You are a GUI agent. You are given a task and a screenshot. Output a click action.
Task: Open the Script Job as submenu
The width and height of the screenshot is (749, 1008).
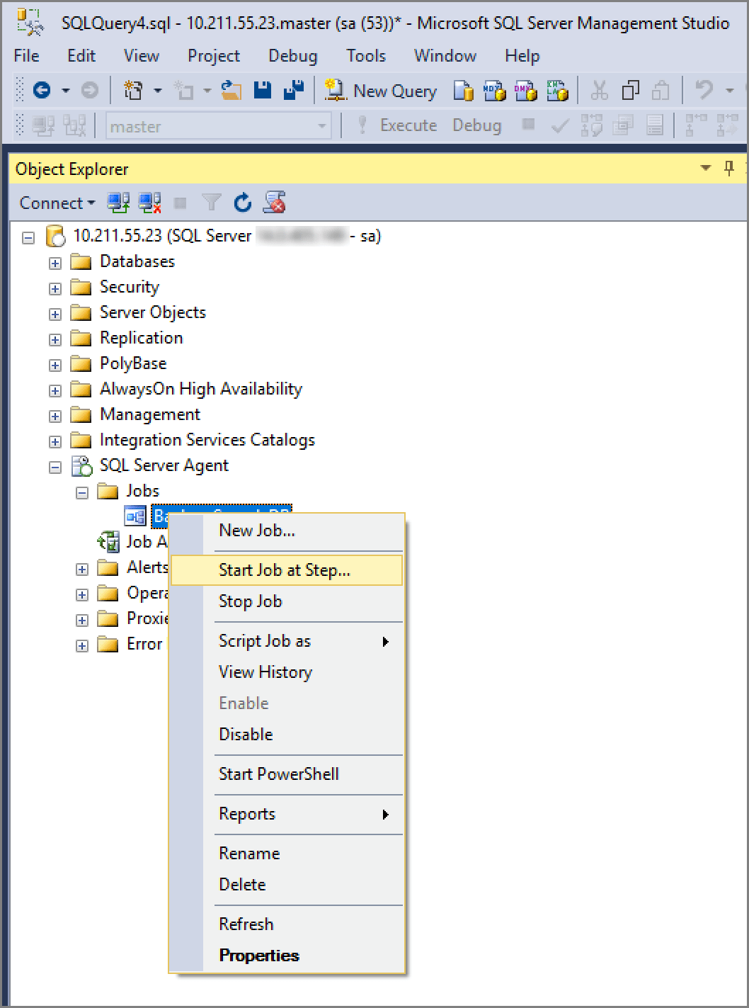pyautogui.click(x=265, y=640)
